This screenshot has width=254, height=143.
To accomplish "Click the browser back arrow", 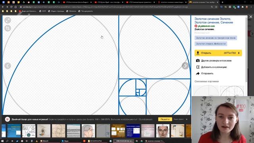I will (3, 7).
